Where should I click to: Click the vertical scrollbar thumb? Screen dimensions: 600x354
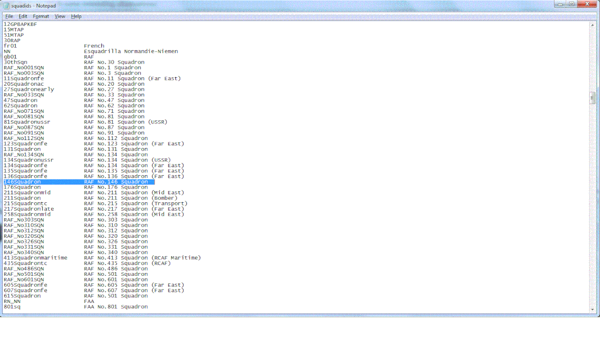(592, 98)
